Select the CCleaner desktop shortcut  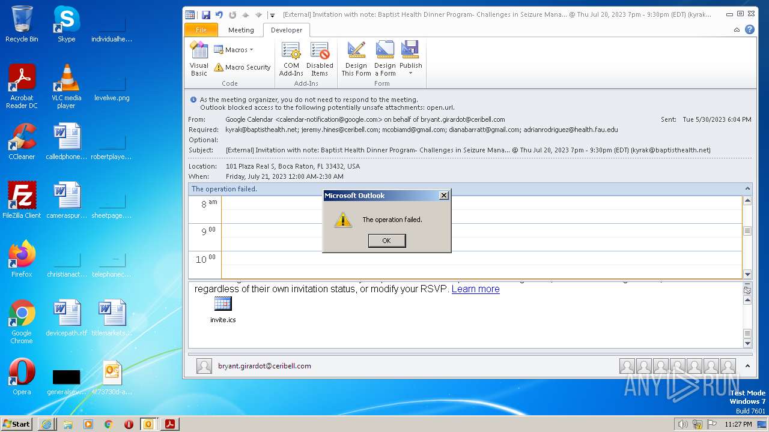22,142
